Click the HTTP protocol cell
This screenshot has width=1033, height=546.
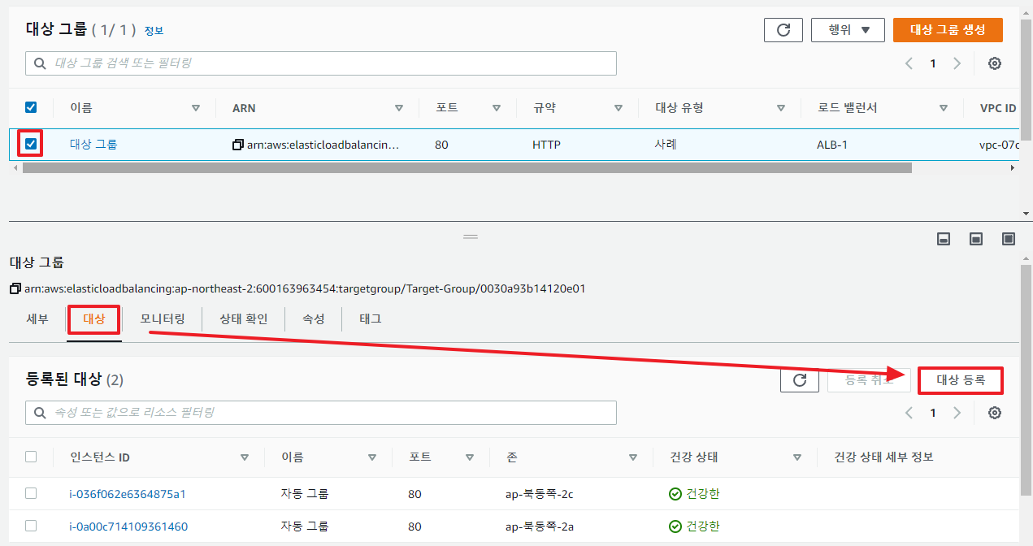[x=546, y=145]
